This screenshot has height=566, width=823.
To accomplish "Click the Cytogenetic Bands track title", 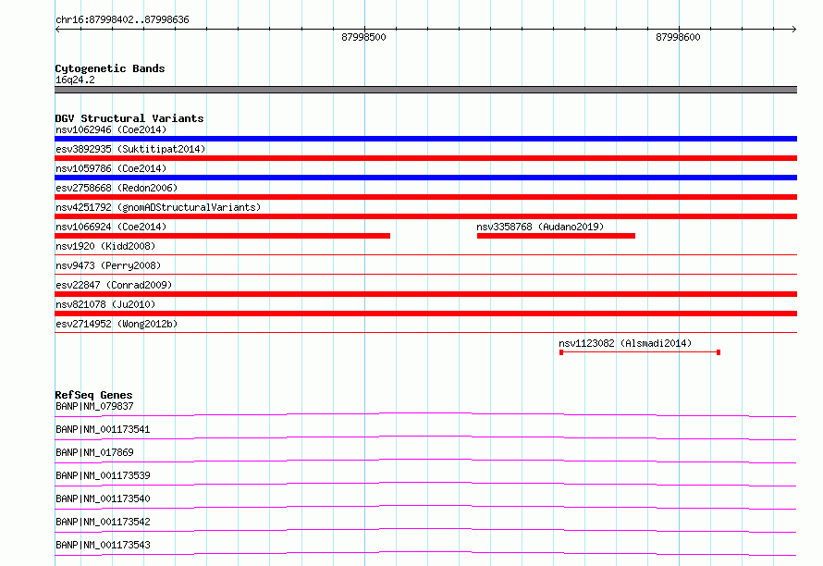I will [x=110, y=68].
